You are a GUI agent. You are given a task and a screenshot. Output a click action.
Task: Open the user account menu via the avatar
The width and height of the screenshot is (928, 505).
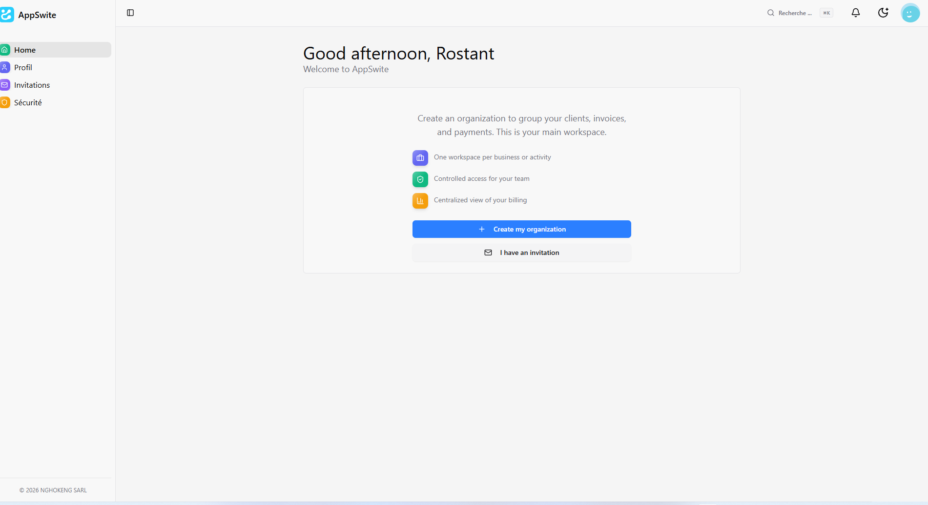910,13
